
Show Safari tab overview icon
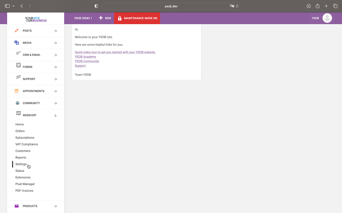(x=335, y=6)
